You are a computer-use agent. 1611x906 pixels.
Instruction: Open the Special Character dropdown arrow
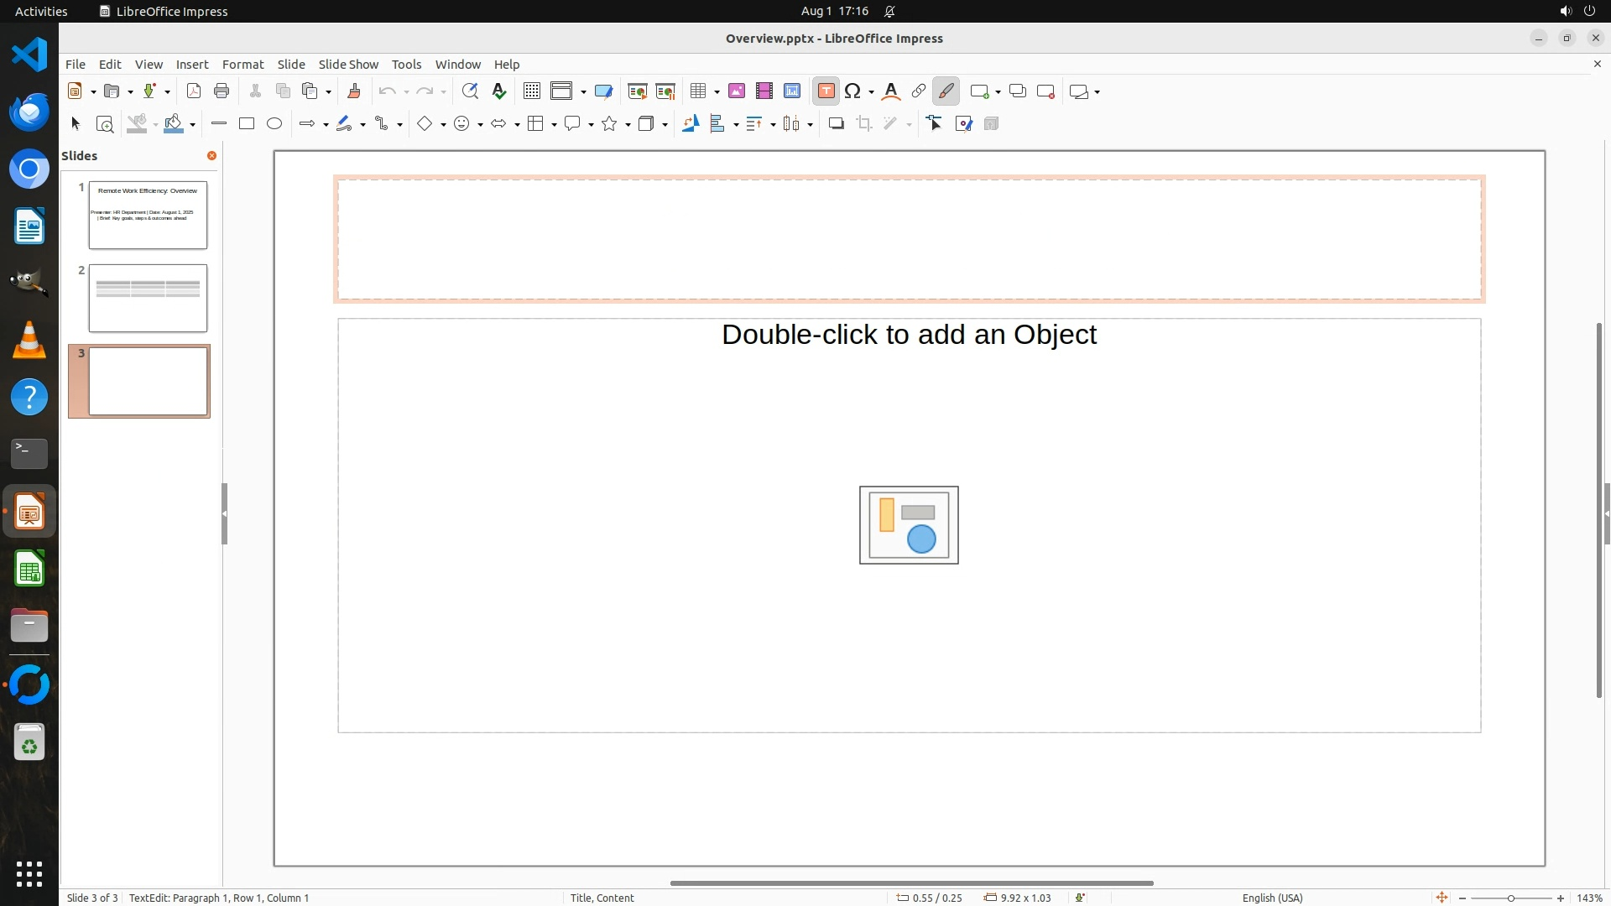pos(872,92)
